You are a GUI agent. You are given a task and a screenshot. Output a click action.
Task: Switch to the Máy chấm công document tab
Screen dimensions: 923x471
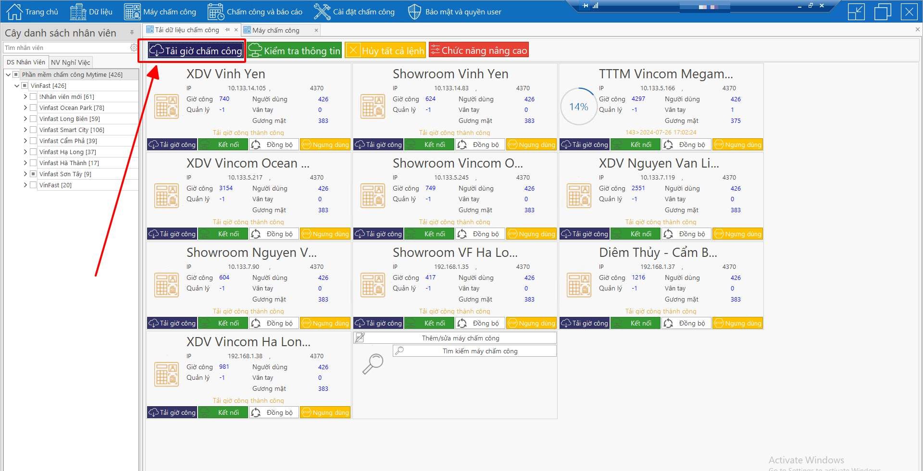pos(276,30)
